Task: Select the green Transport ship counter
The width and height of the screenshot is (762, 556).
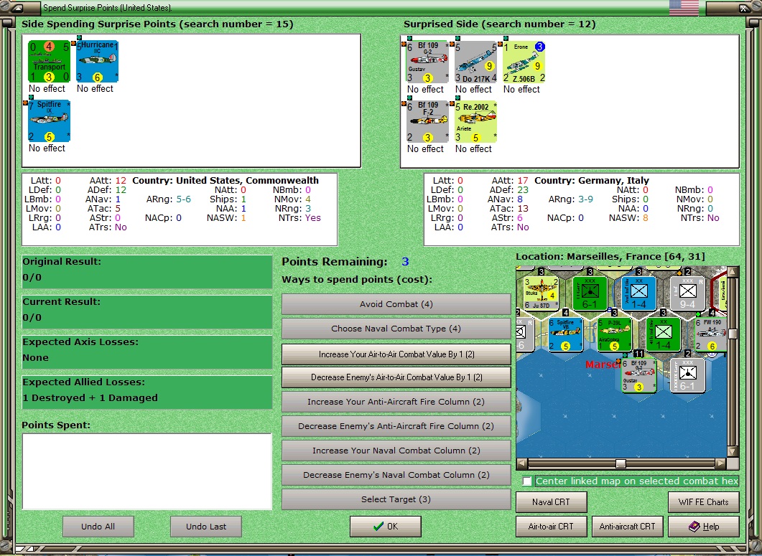Action: pos(49,61)
